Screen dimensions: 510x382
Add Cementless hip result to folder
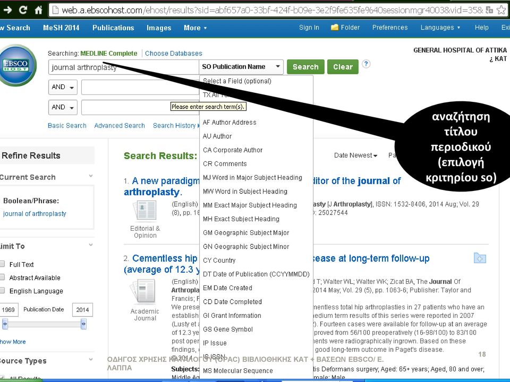(x=480, y=258)
